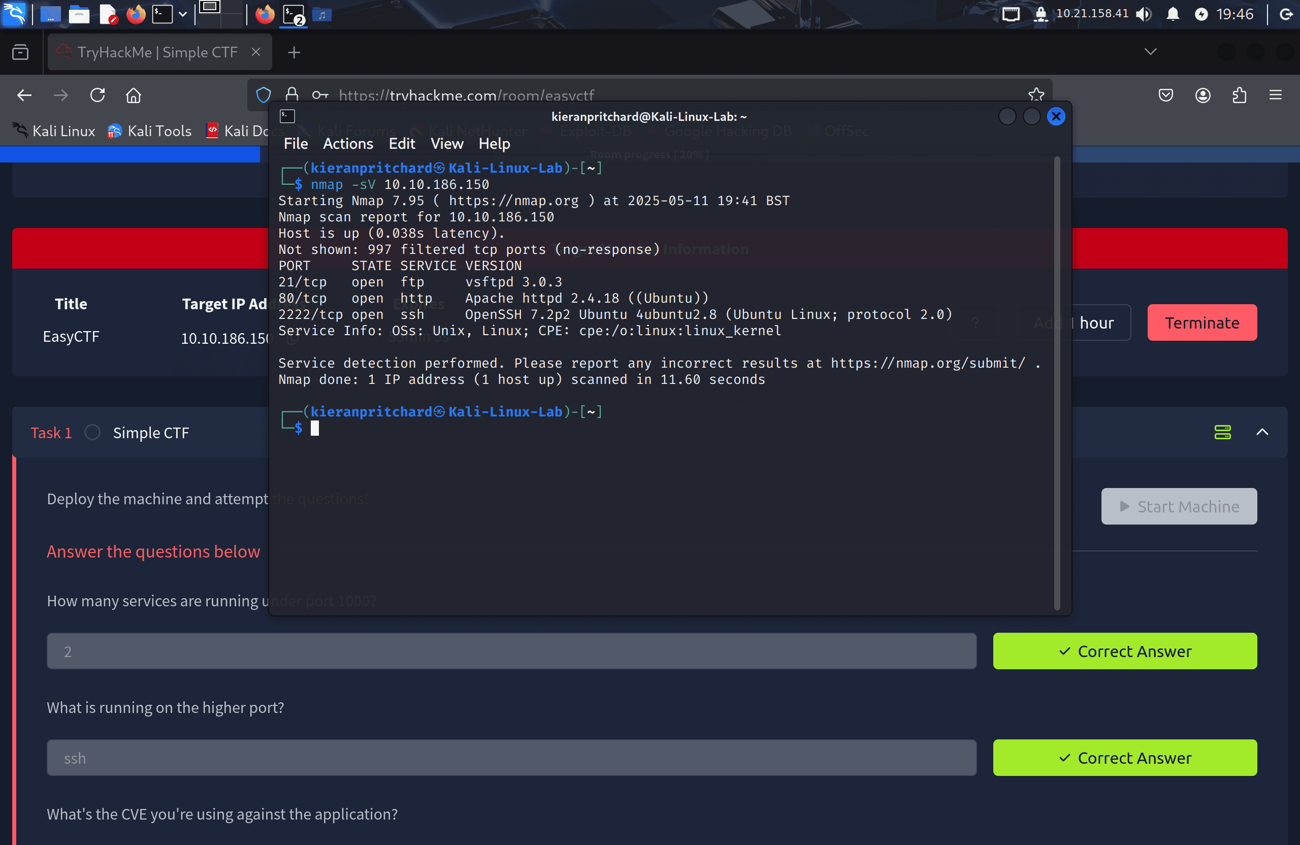Go to Firefox home page

134,95
